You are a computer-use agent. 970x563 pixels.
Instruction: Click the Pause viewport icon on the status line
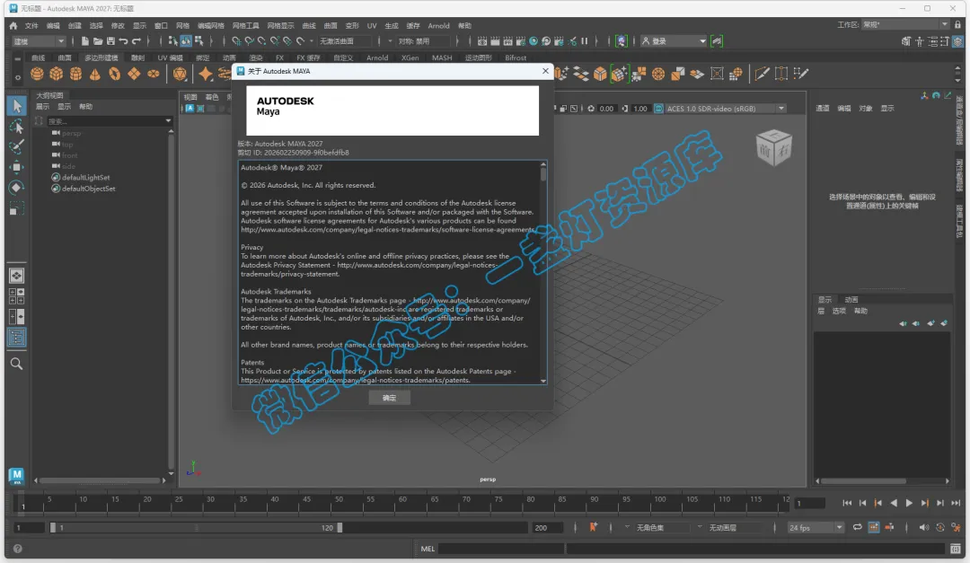[x=584, y=41]
